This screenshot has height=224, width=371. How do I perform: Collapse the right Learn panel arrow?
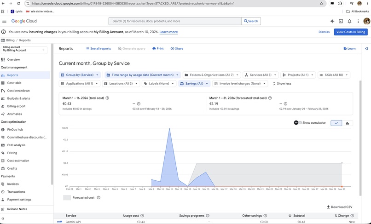366,48
